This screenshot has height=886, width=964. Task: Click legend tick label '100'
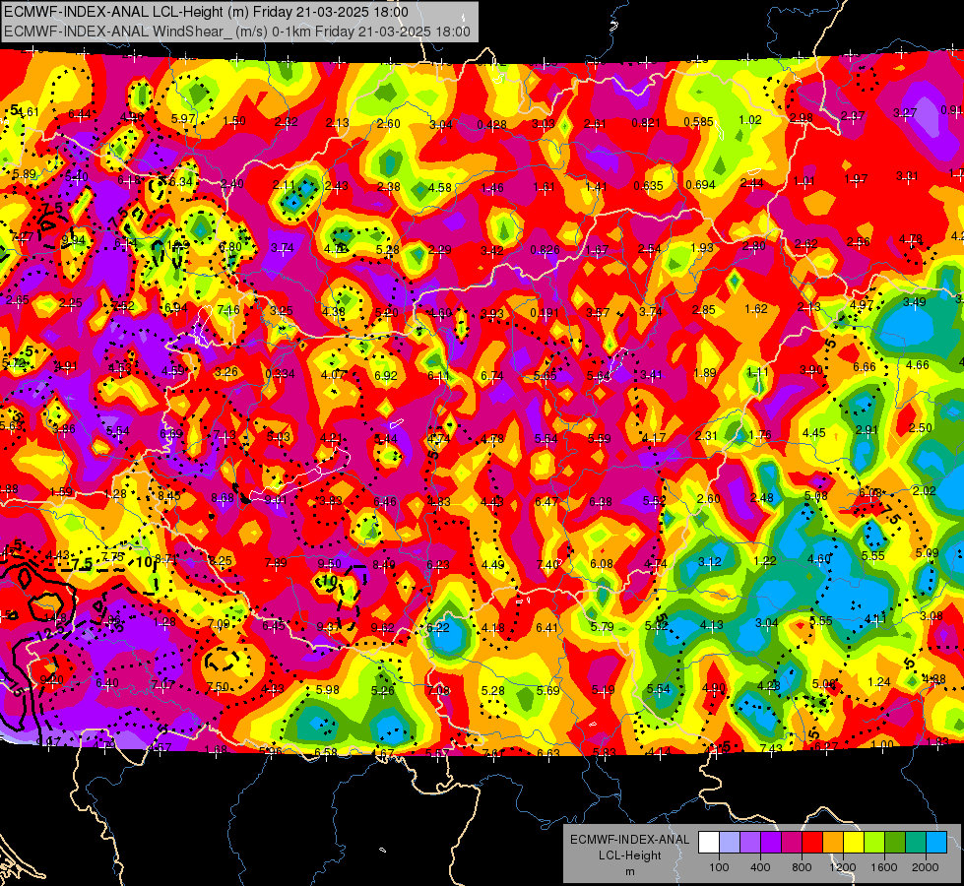(720, 867)
